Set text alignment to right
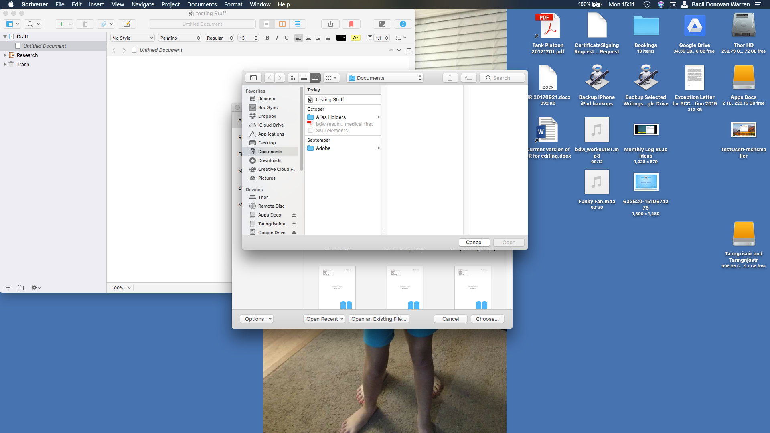770x433 pixels. click(318, 38)
